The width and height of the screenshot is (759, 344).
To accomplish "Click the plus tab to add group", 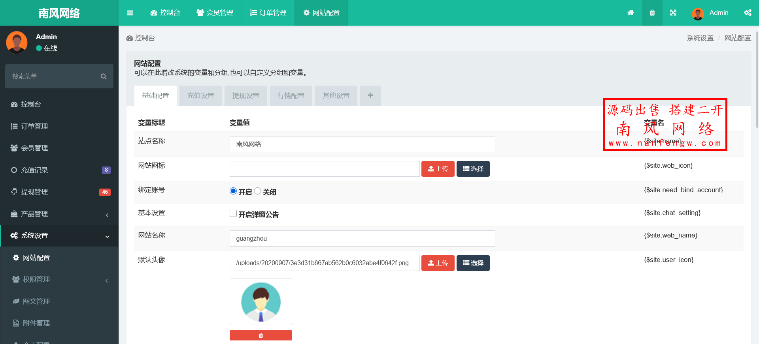I will click(x=370, y=95).
